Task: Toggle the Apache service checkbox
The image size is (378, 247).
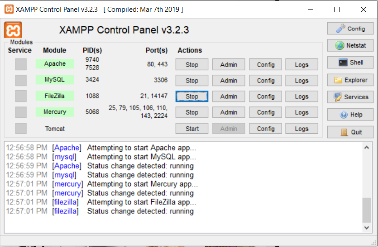Action: tap(21, 64)
